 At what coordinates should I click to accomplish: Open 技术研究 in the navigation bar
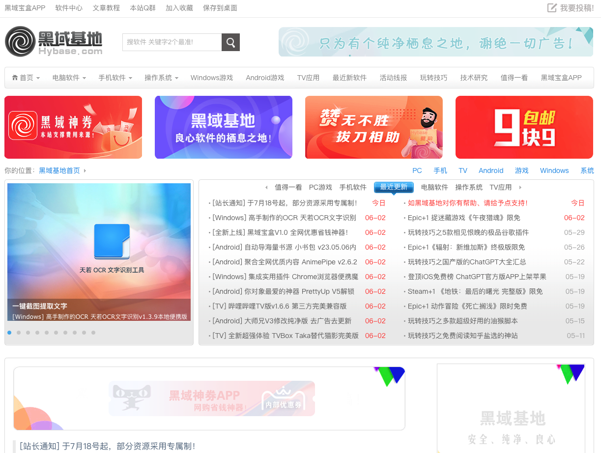pos(474,78)
